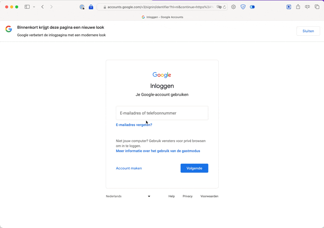The image size is (324, 228).
Task: Dismiss the banner with Sluiten
Action: pos(308,31)
